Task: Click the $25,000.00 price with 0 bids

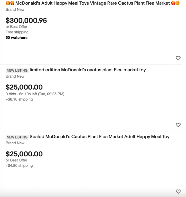Action: (24, 87)
